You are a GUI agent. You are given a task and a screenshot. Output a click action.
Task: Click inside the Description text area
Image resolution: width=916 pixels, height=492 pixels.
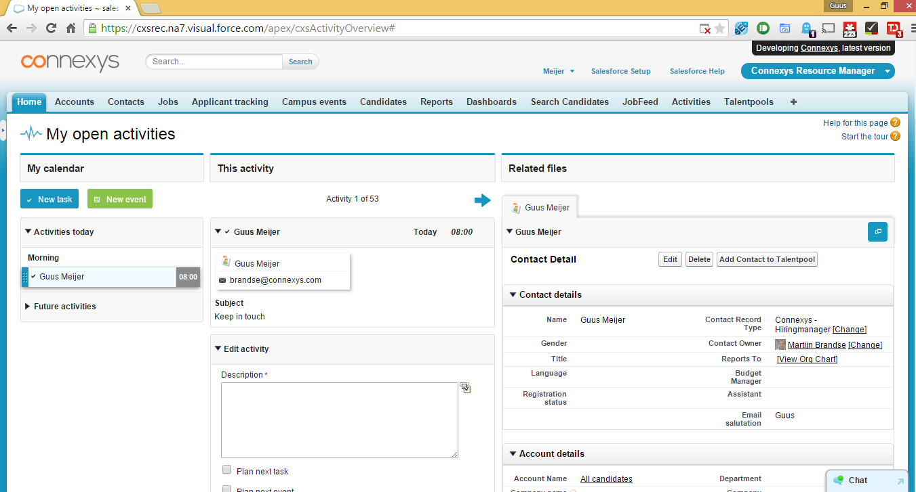340,420
